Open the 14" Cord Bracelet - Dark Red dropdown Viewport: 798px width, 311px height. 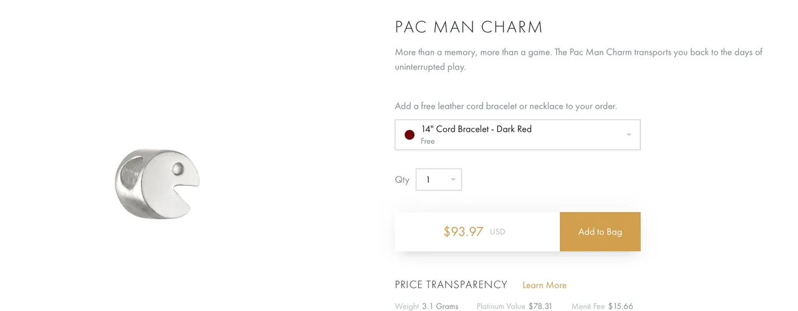pos(517,135)
